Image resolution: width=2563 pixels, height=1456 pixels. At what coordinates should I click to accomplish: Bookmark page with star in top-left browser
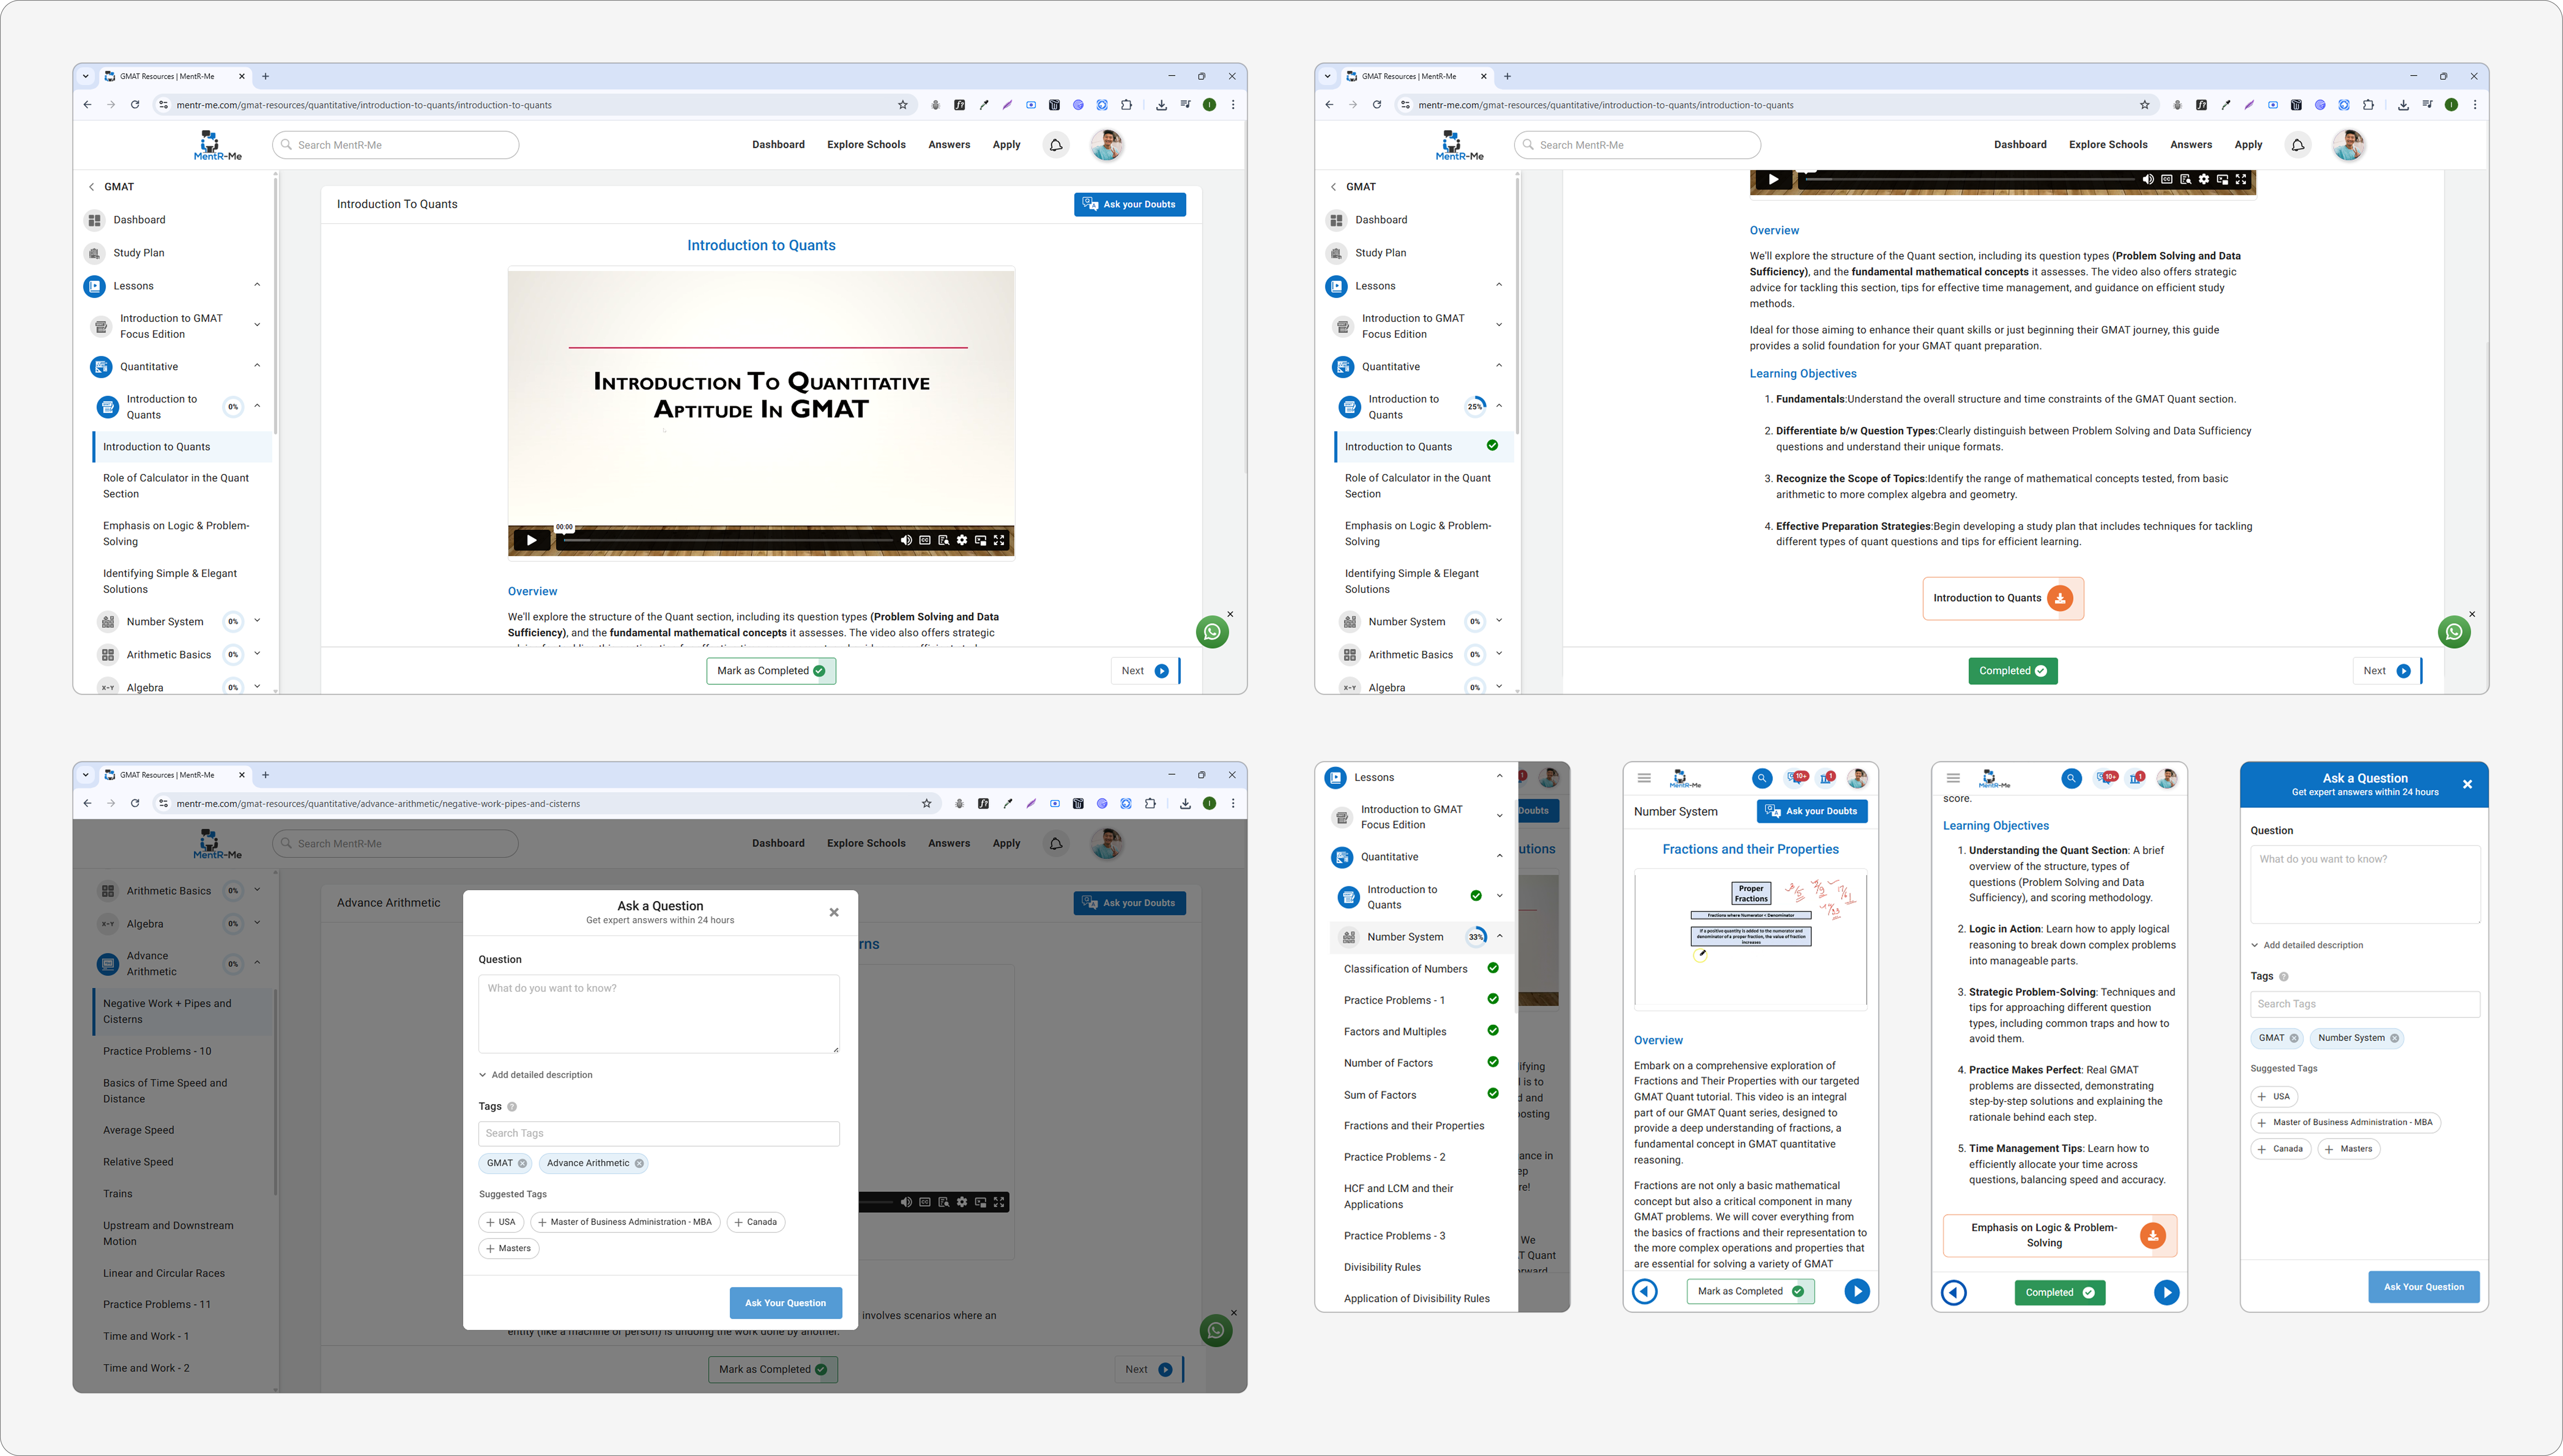coord(903,105)
